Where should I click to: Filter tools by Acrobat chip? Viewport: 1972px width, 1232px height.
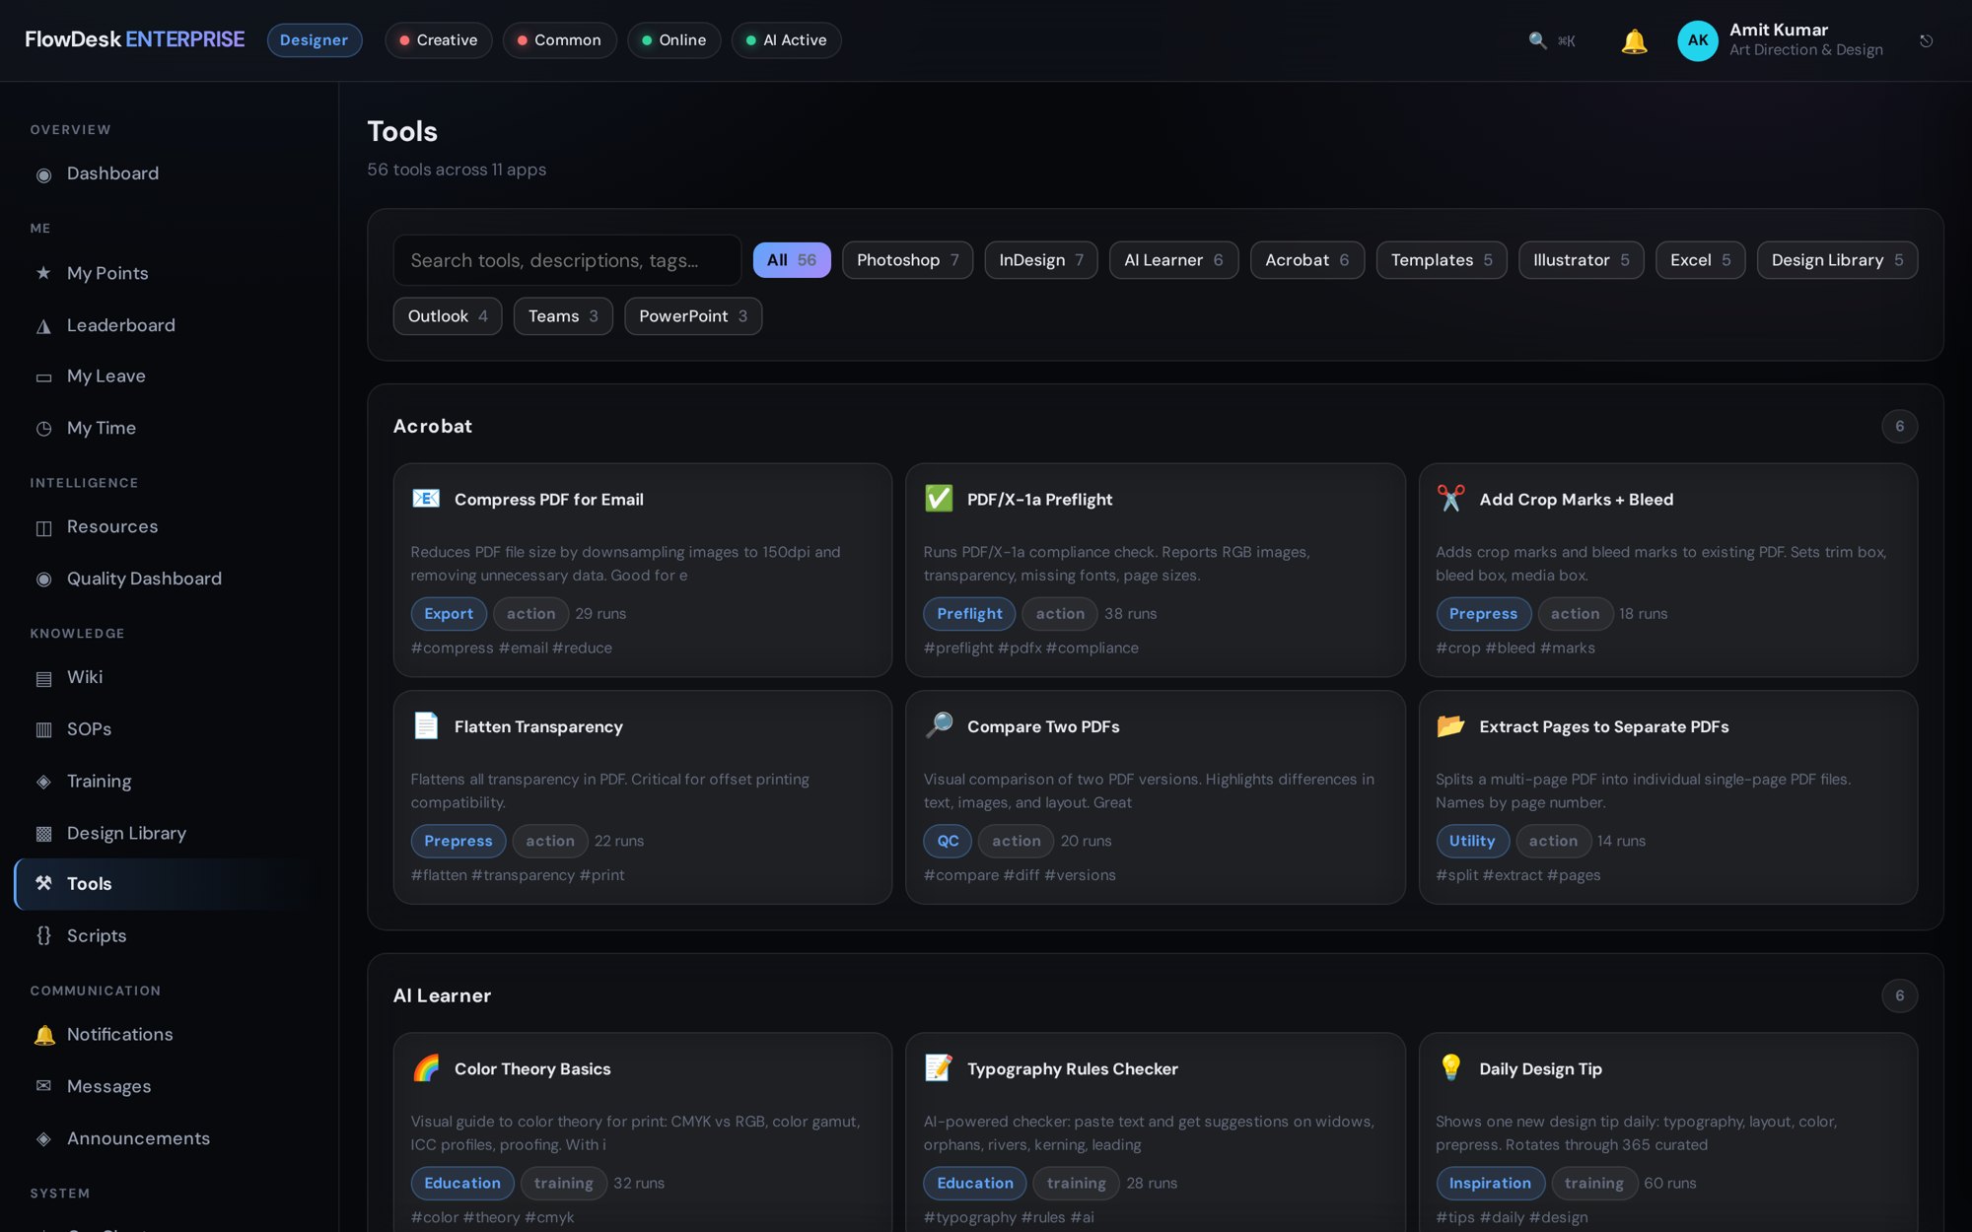point(1307,260)
